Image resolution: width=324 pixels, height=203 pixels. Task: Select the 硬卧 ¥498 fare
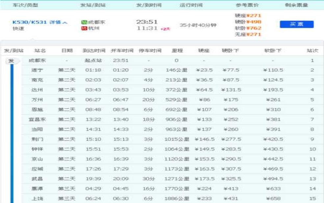point(248,22)
